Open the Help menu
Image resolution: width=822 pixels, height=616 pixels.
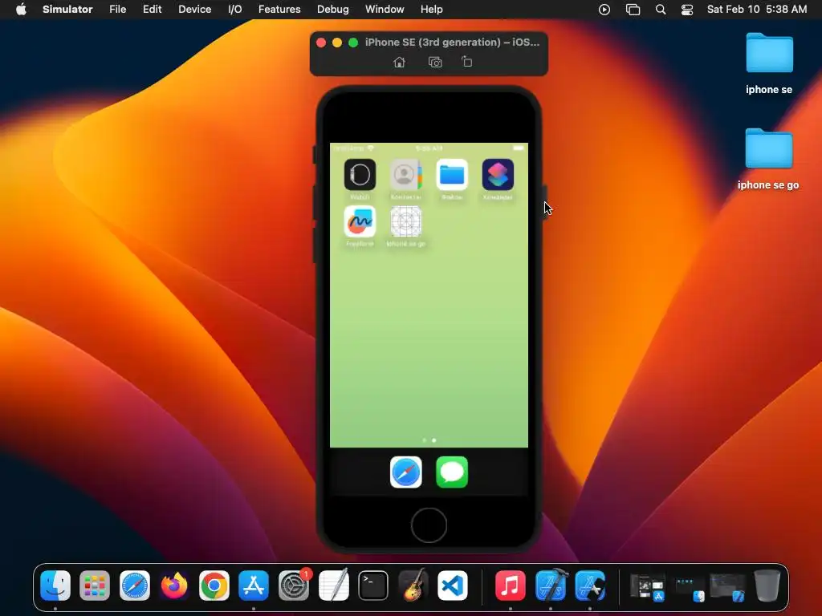[x=431, y=10]
